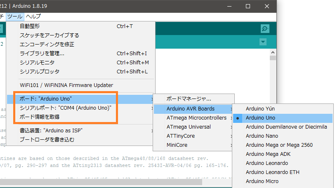Viewport: 335px width, 188px height.
Task: Select Arduino Leonardo ETH board
Action: point(283,172)
